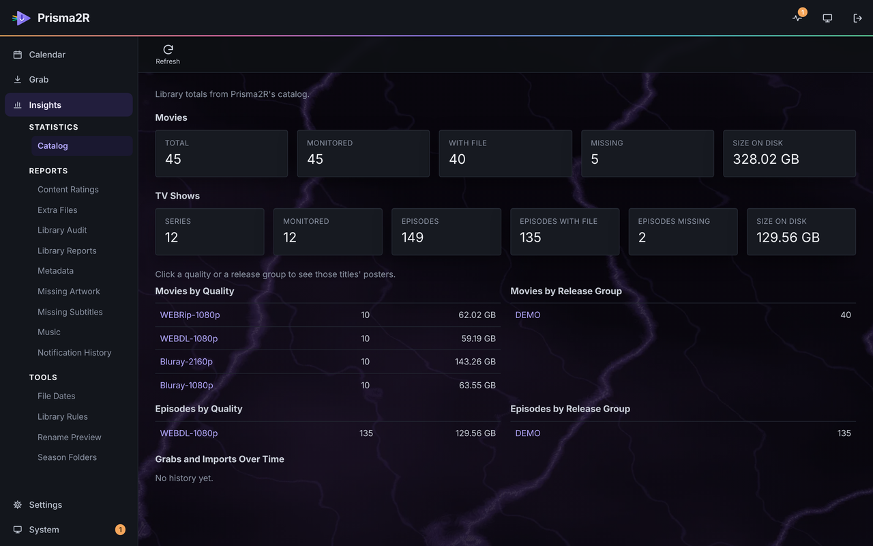
Task: View Notification History
Action: coord(74,353)
